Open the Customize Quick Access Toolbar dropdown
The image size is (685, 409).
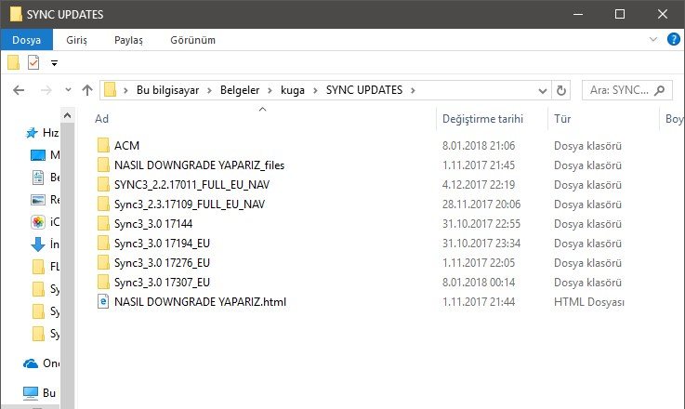(54, 63)
